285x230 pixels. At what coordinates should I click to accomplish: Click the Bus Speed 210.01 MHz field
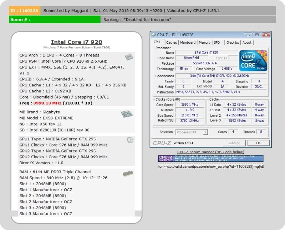click(x=189, y=115)
